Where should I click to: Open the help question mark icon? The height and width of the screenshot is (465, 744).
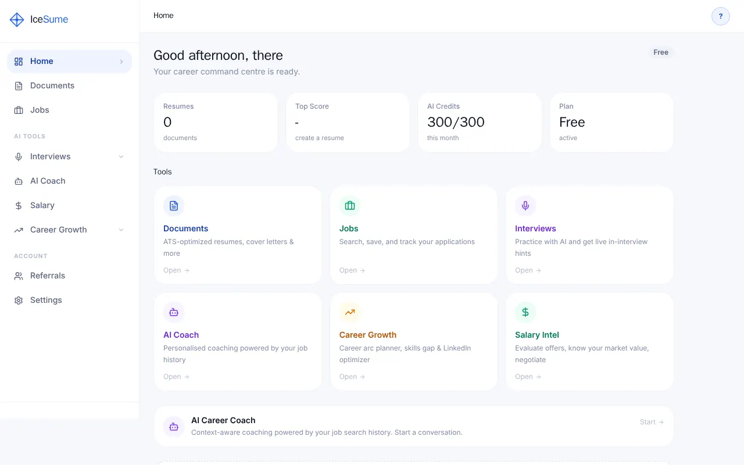721,16
